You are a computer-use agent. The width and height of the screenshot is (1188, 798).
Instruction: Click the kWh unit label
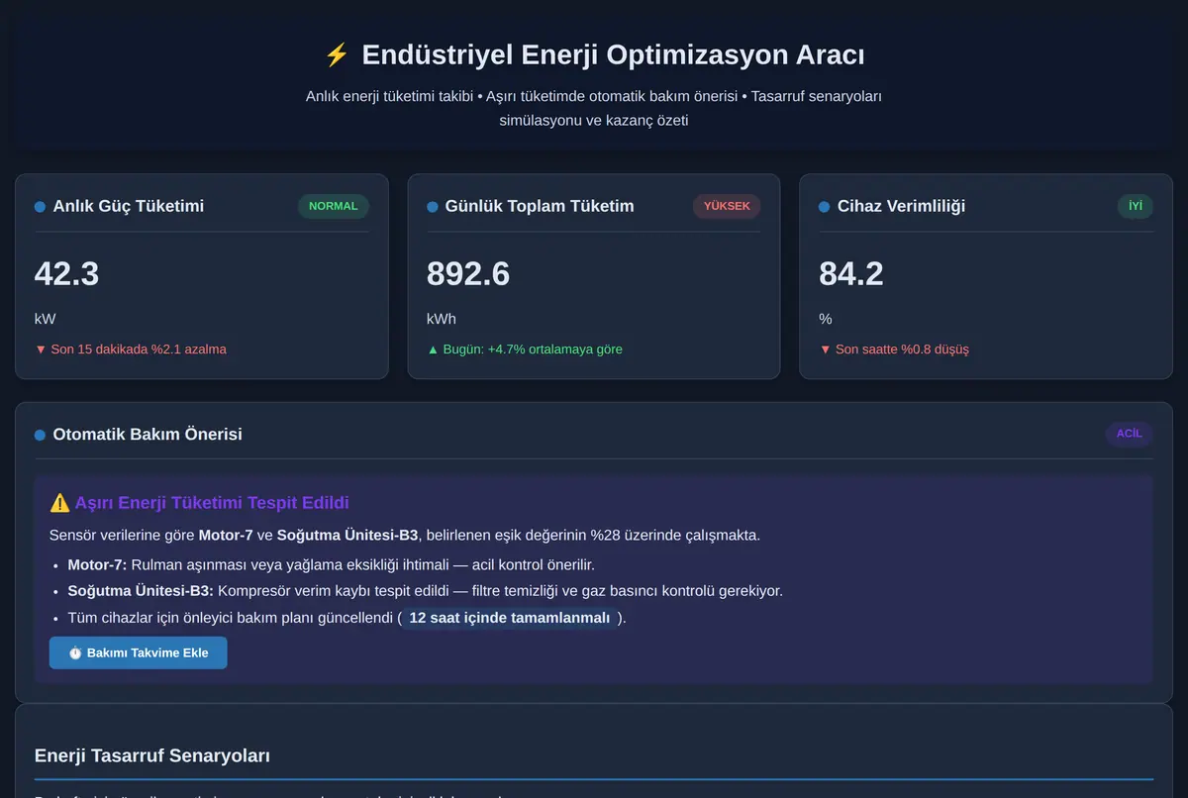pos(442,319)
